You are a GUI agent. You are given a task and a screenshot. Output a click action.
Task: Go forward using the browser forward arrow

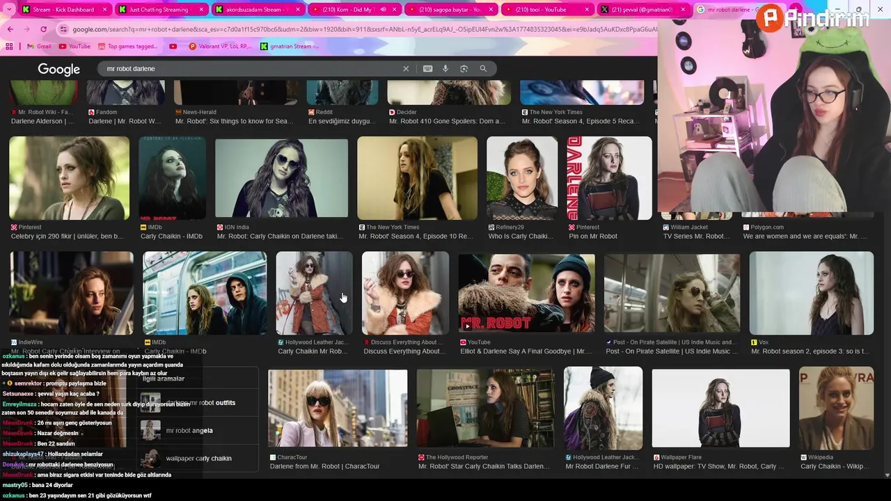click(26, 29)
